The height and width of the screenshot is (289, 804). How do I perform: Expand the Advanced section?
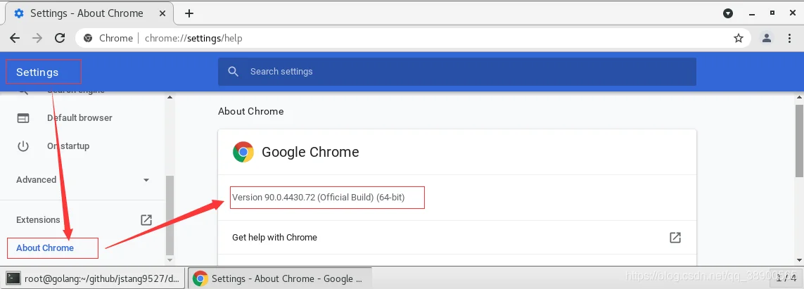[82, 180]
